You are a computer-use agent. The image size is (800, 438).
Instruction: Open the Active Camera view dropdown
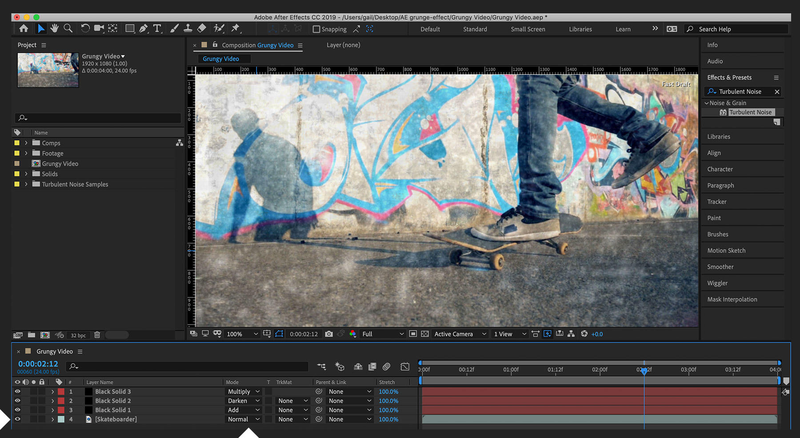459,334
